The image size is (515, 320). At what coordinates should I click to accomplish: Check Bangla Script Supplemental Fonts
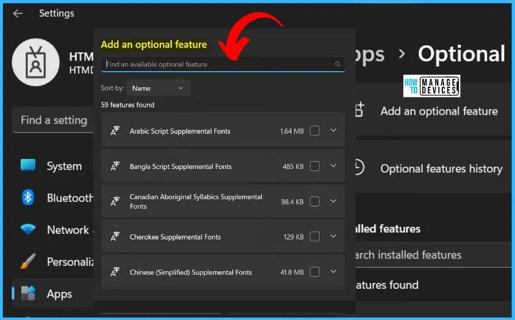coord(314,166)
